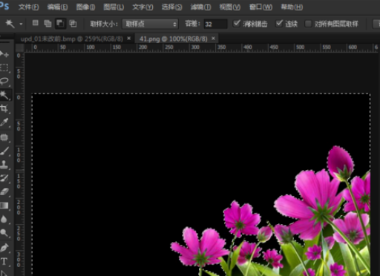The image size is (380, 276).
Task: Open the 选择(S) menu
Action: coord(171,7)
